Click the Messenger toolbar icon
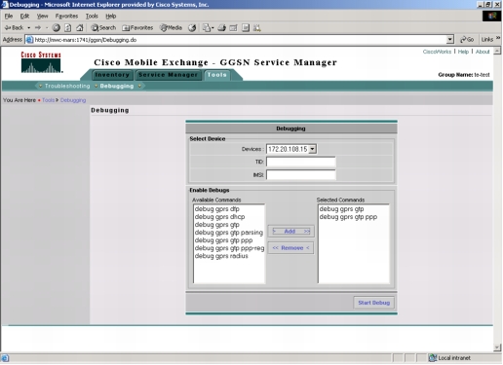503x365 pixels. coord(257,28)
